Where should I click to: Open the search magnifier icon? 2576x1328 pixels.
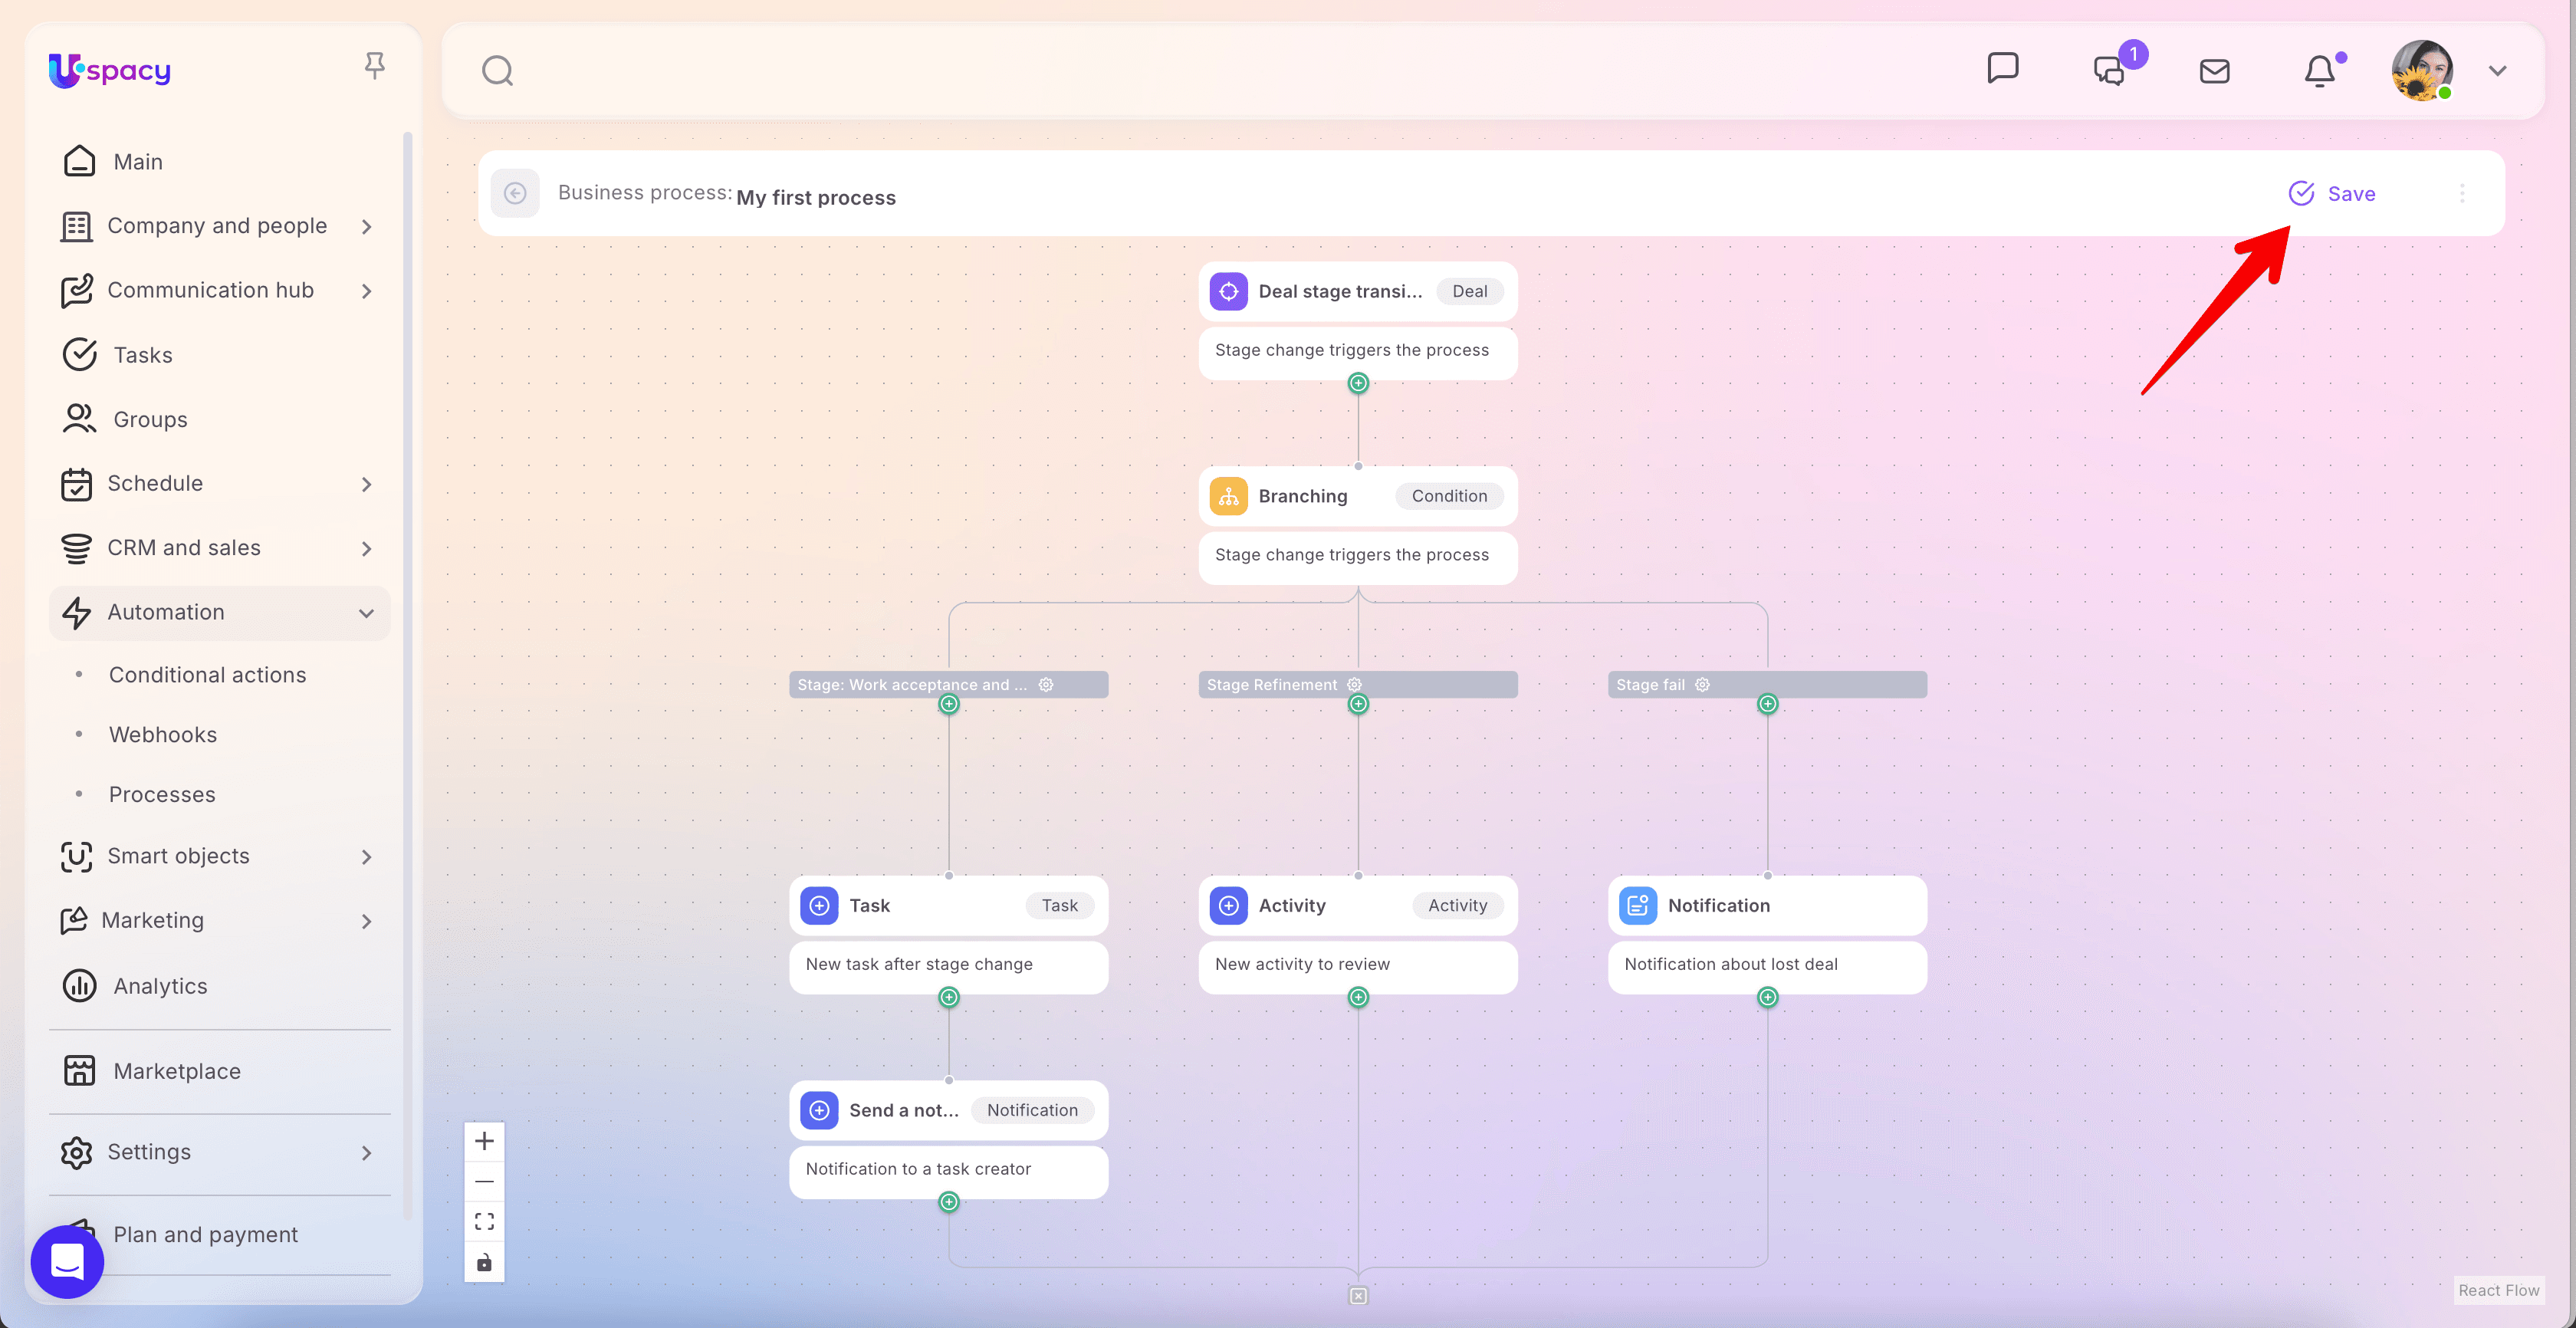[497, 71]
